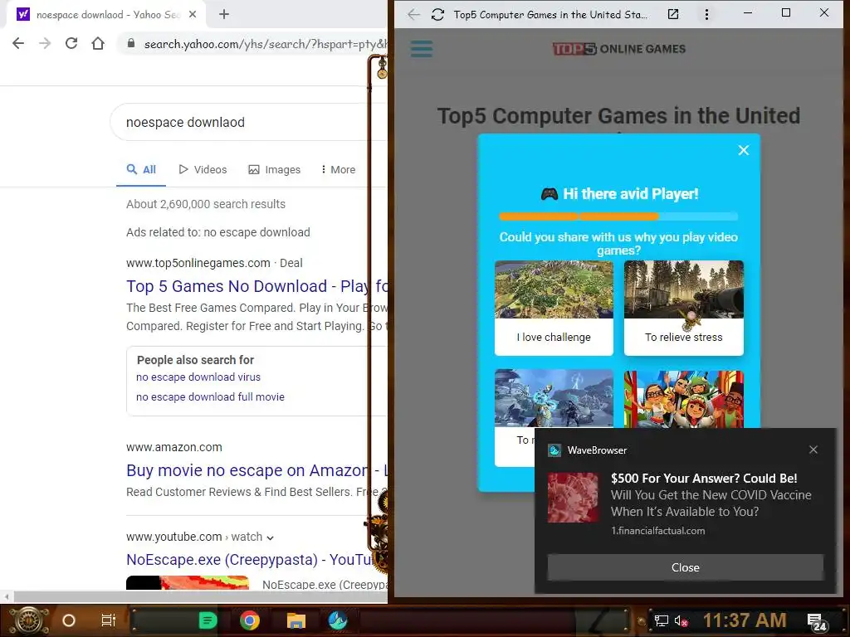Click no escape download virus suggestion
Viewport: 850px width, 637px height.
(198, 377)
